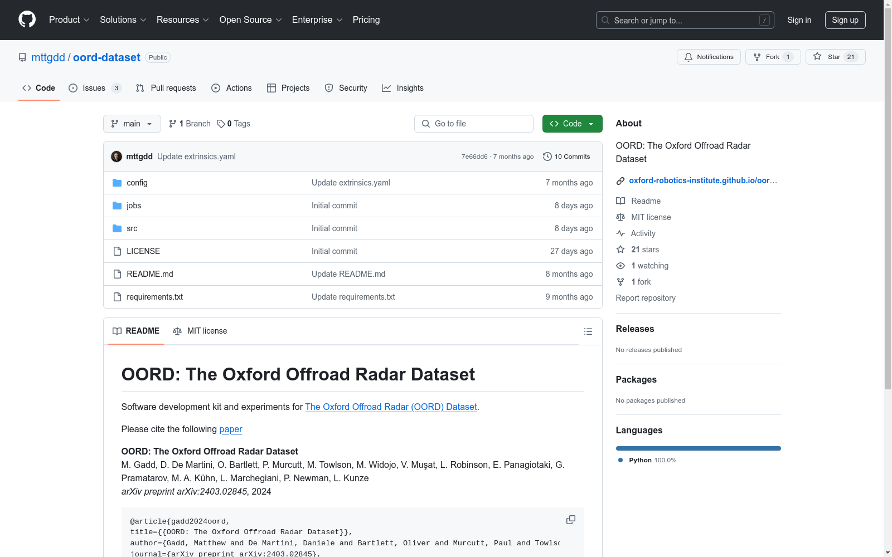Open the main branch selector dropdown
Screen dimensions: 892x557
click(132, 124)
